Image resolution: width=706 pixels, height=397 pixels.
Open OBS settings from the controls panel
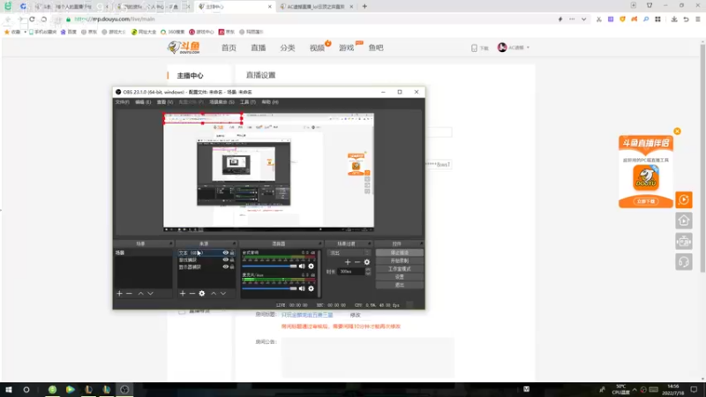tap(400, 277)
